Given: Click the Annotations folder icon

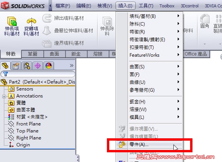Looking at the screenshot, I should [11, 96].
